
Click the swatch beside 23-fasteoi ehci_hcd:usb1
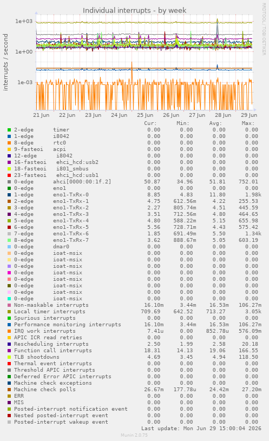9,175
